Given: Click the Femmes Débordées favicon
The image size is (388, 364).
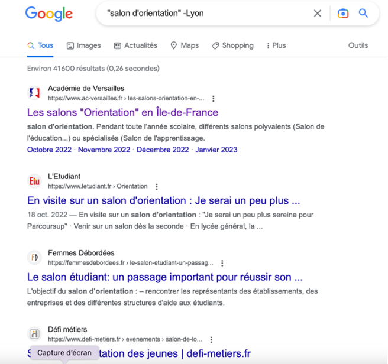Looking at the screenshot, I should tap(34, 258).
